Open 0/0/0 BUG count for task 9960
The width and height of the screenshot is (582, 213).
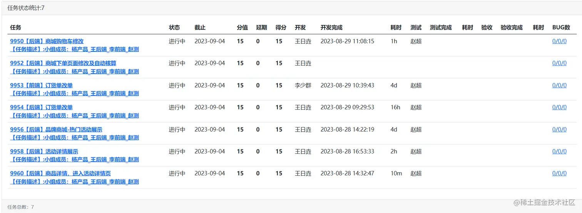click(x=559, y=173)
